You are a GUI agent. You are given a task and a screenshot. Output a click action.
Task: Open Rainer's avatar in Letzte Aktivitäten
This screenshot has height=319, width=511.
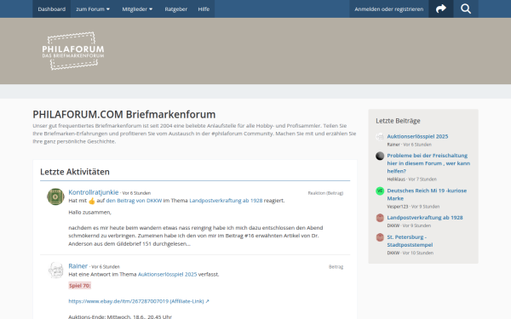point(55,271)
